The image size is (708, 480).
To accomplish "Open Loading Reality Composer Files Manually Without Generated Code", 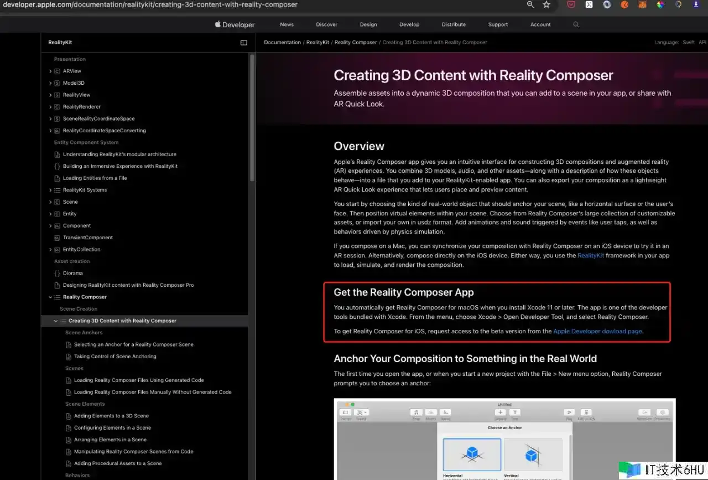I will click(153, 392).
